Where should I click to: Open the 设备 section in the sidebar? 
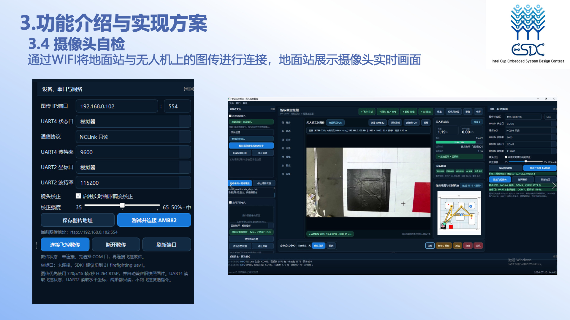coord(286,174)
